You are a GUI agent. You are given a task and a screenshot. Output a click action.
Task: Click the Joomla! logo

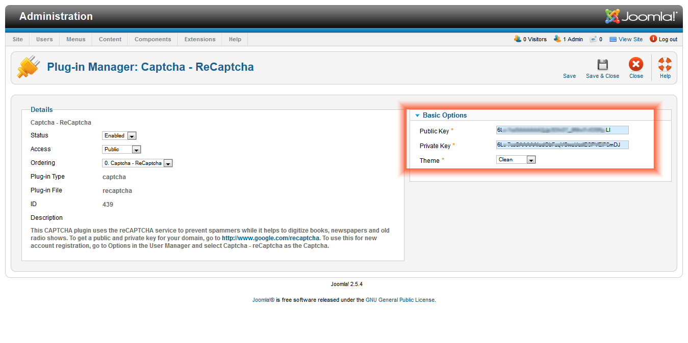(641, 16)
